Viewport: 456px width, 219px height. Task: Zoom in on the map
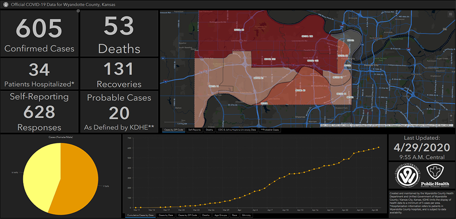coord(451,116)
